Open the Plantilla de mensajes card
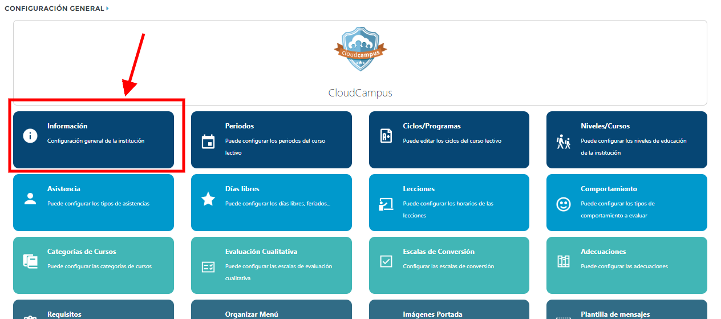Image resolution: width=721 pixels, height=319 pixels. [x=627, y=309]
